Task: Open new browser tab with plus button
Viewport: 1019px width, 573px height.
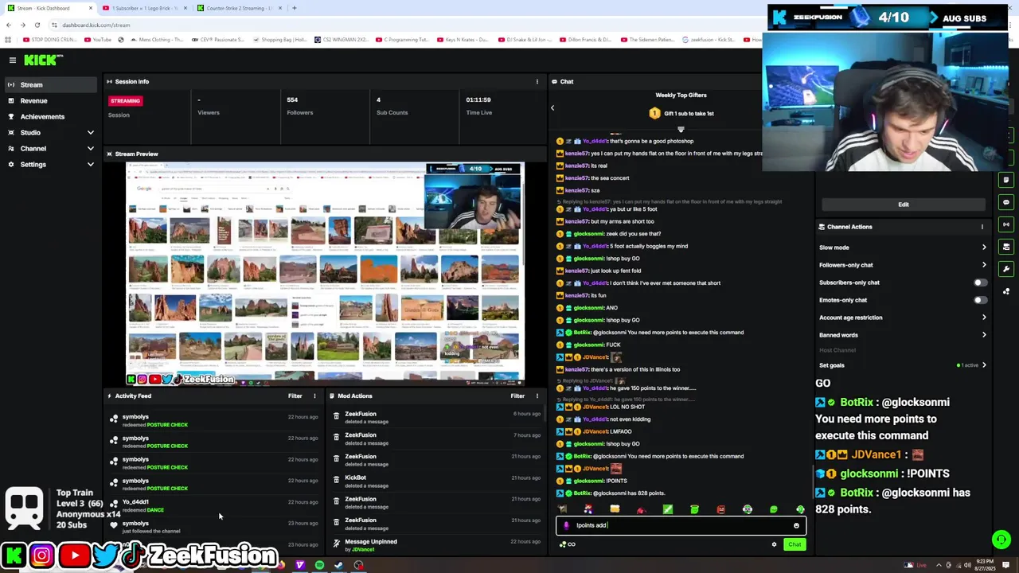Action: coord(295,8)
